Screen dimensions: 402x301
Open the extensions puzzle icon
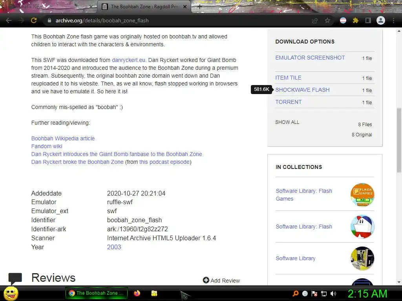(355, 20)
